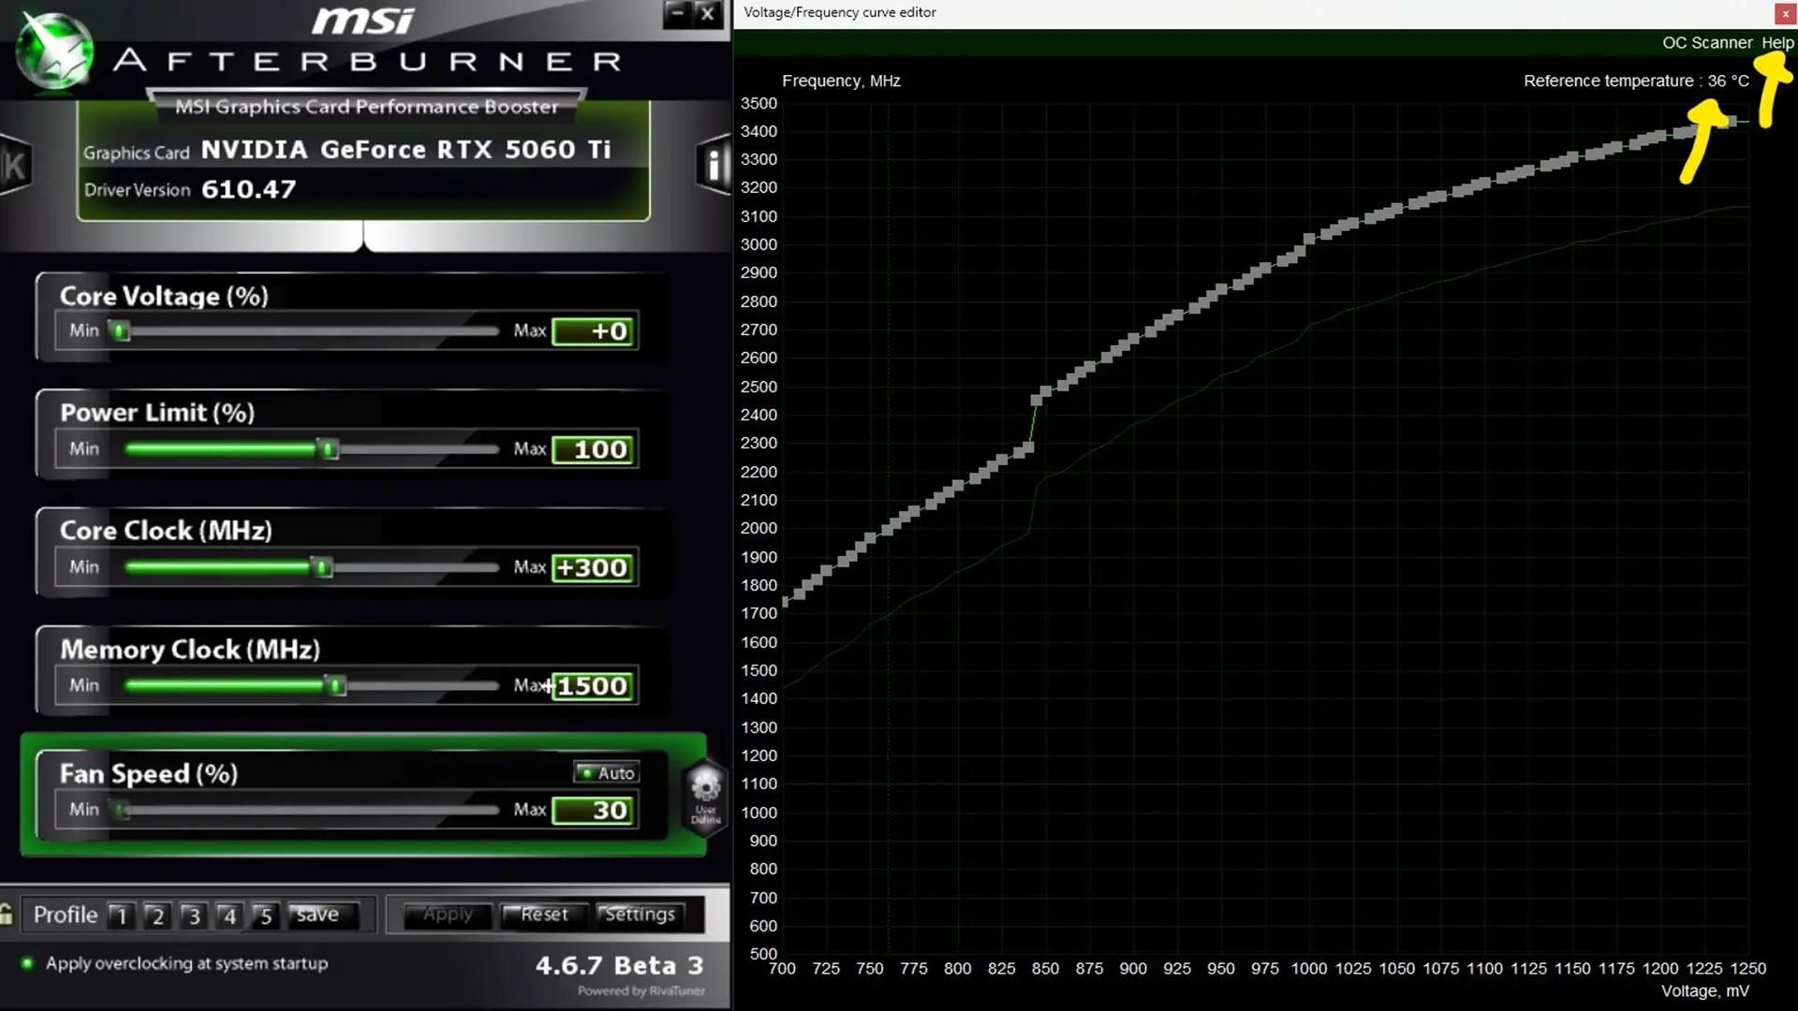The image size is (1798, 1011).
Task: Click the curve point at 700 mV
Action: coord(785,602)
